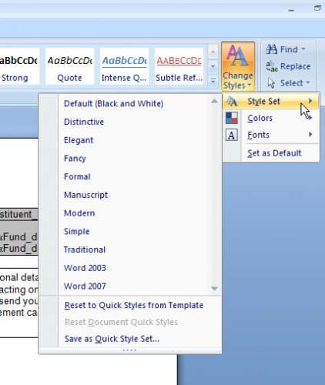Click the style set list down scroll arrow
This screenshot has width=325, height=385.
[214, 289]
